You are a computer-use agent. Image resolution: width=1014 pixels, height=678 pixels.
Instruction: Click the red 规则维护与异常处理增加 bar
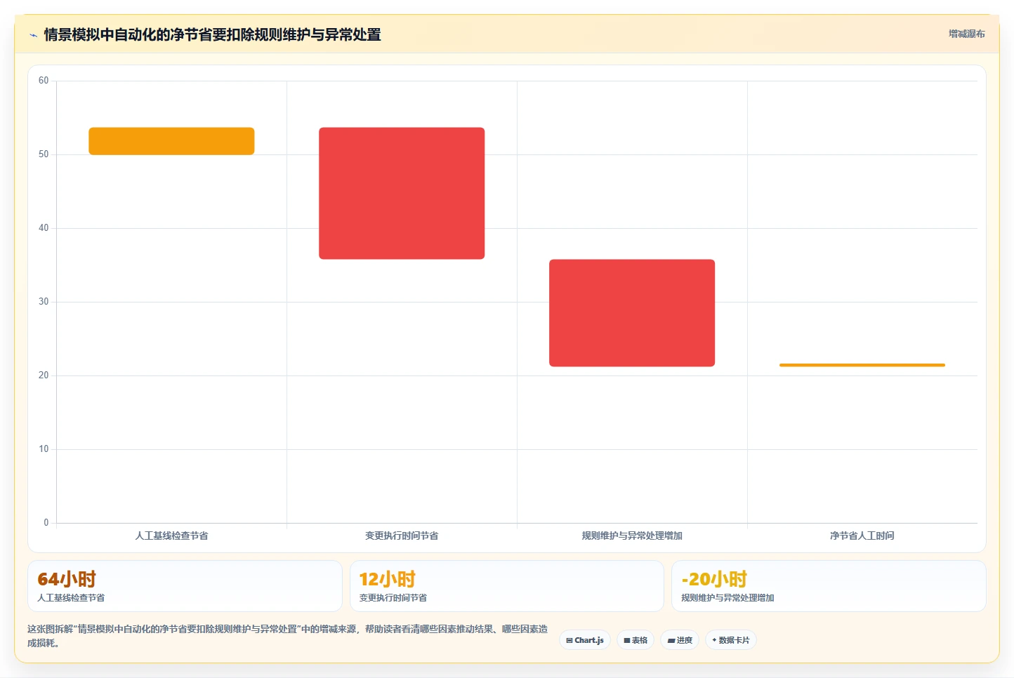pos(632,313)
